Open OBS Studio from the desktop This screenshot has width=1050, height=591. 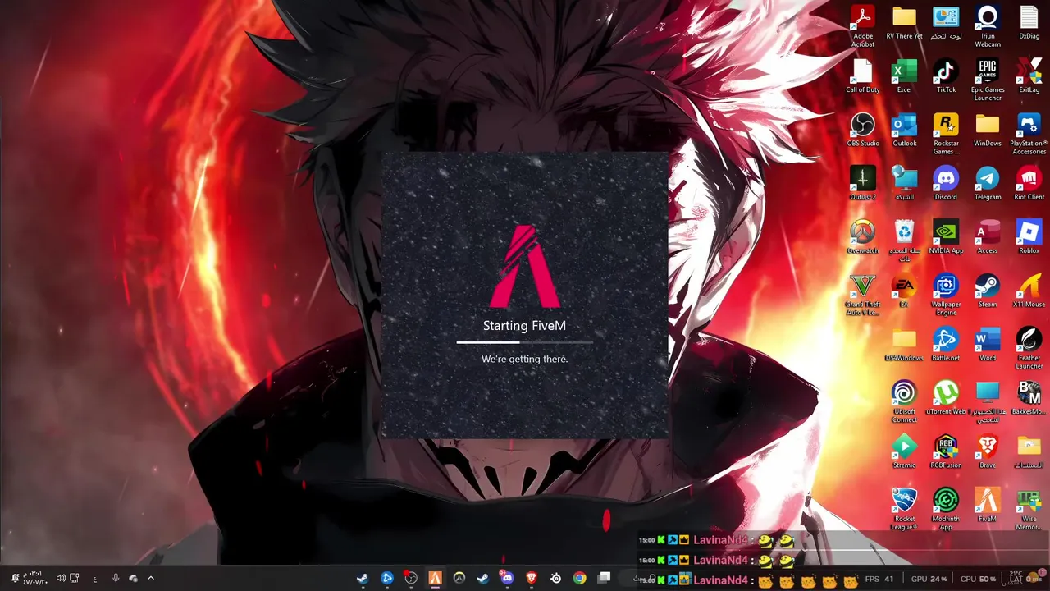(862, 131)
